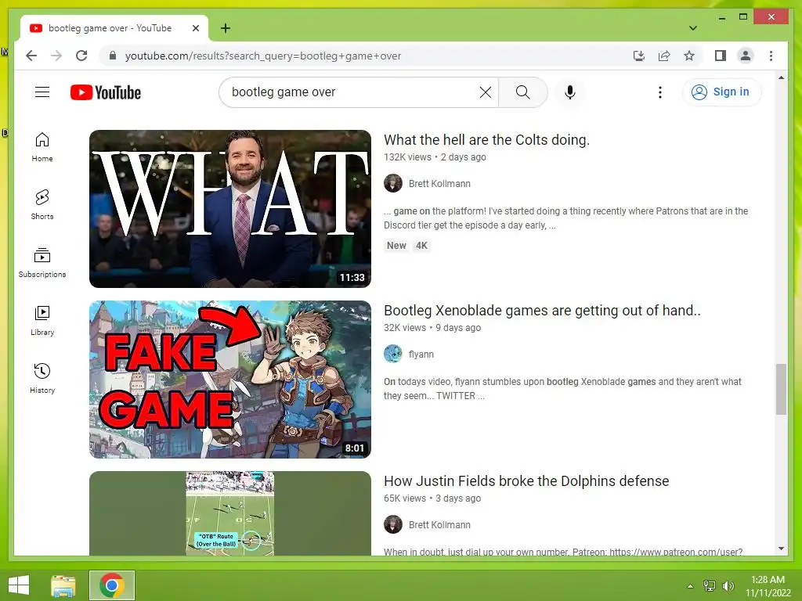Close the bootleg game over tab
Viewport: 802px width, 601px height.
pyautogui.click(x=195, y=28)
